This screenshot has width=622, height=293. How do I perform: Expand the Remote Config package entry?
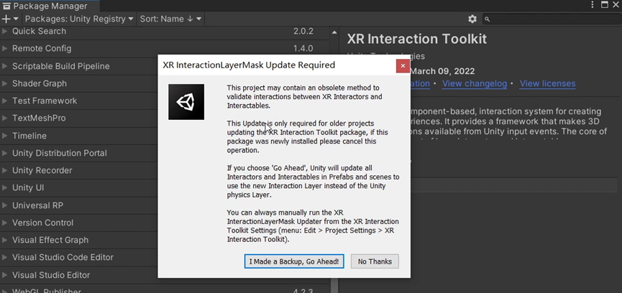click(x=5, y=49)
